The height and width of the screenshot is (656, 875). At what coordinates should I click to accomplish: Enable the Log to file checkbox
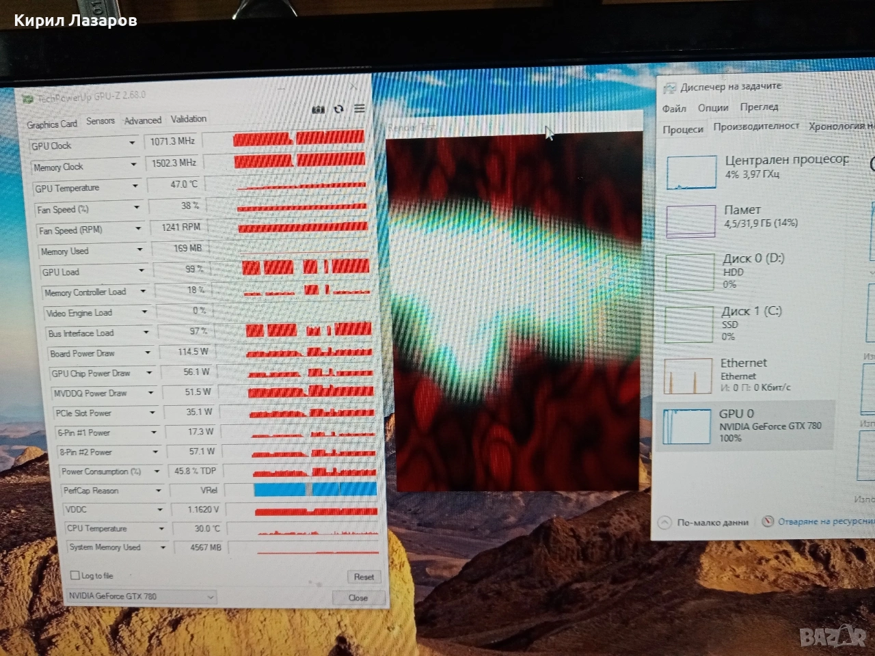coord(75,575)
